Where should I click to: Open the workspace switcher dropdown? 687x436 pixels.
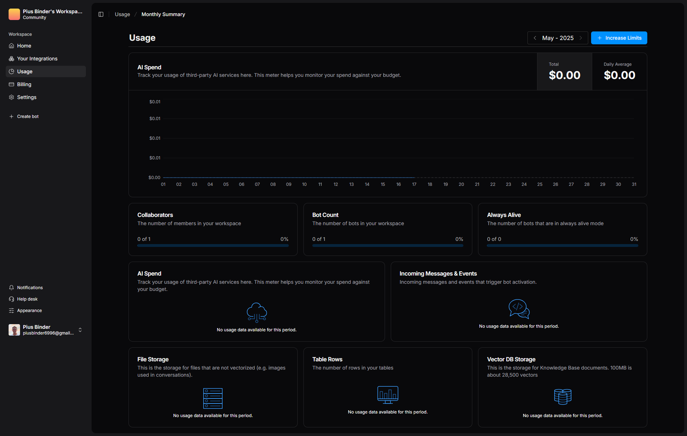pos(53,14)
